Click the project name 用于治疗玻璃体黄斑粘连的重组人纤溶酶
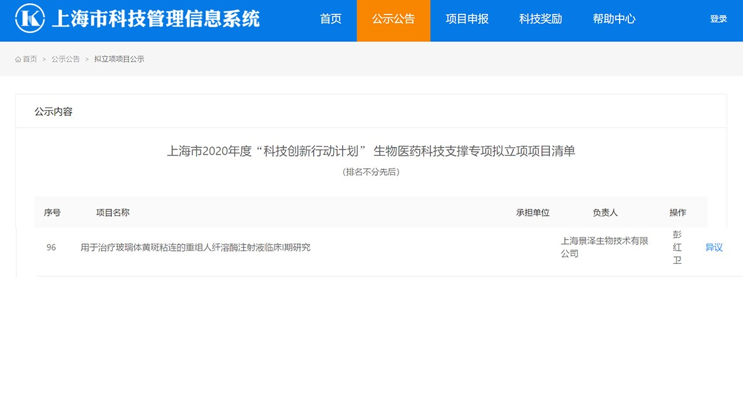Screen dimensions: 743x394 pyautogui.click(x=195, y=248)
